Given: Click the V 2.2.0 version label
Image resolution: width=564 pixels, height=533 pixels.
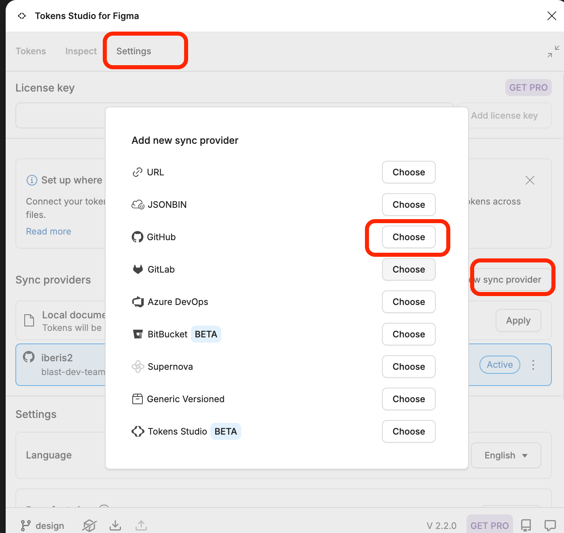Looking at the screenshot, I should click(441, 526).
